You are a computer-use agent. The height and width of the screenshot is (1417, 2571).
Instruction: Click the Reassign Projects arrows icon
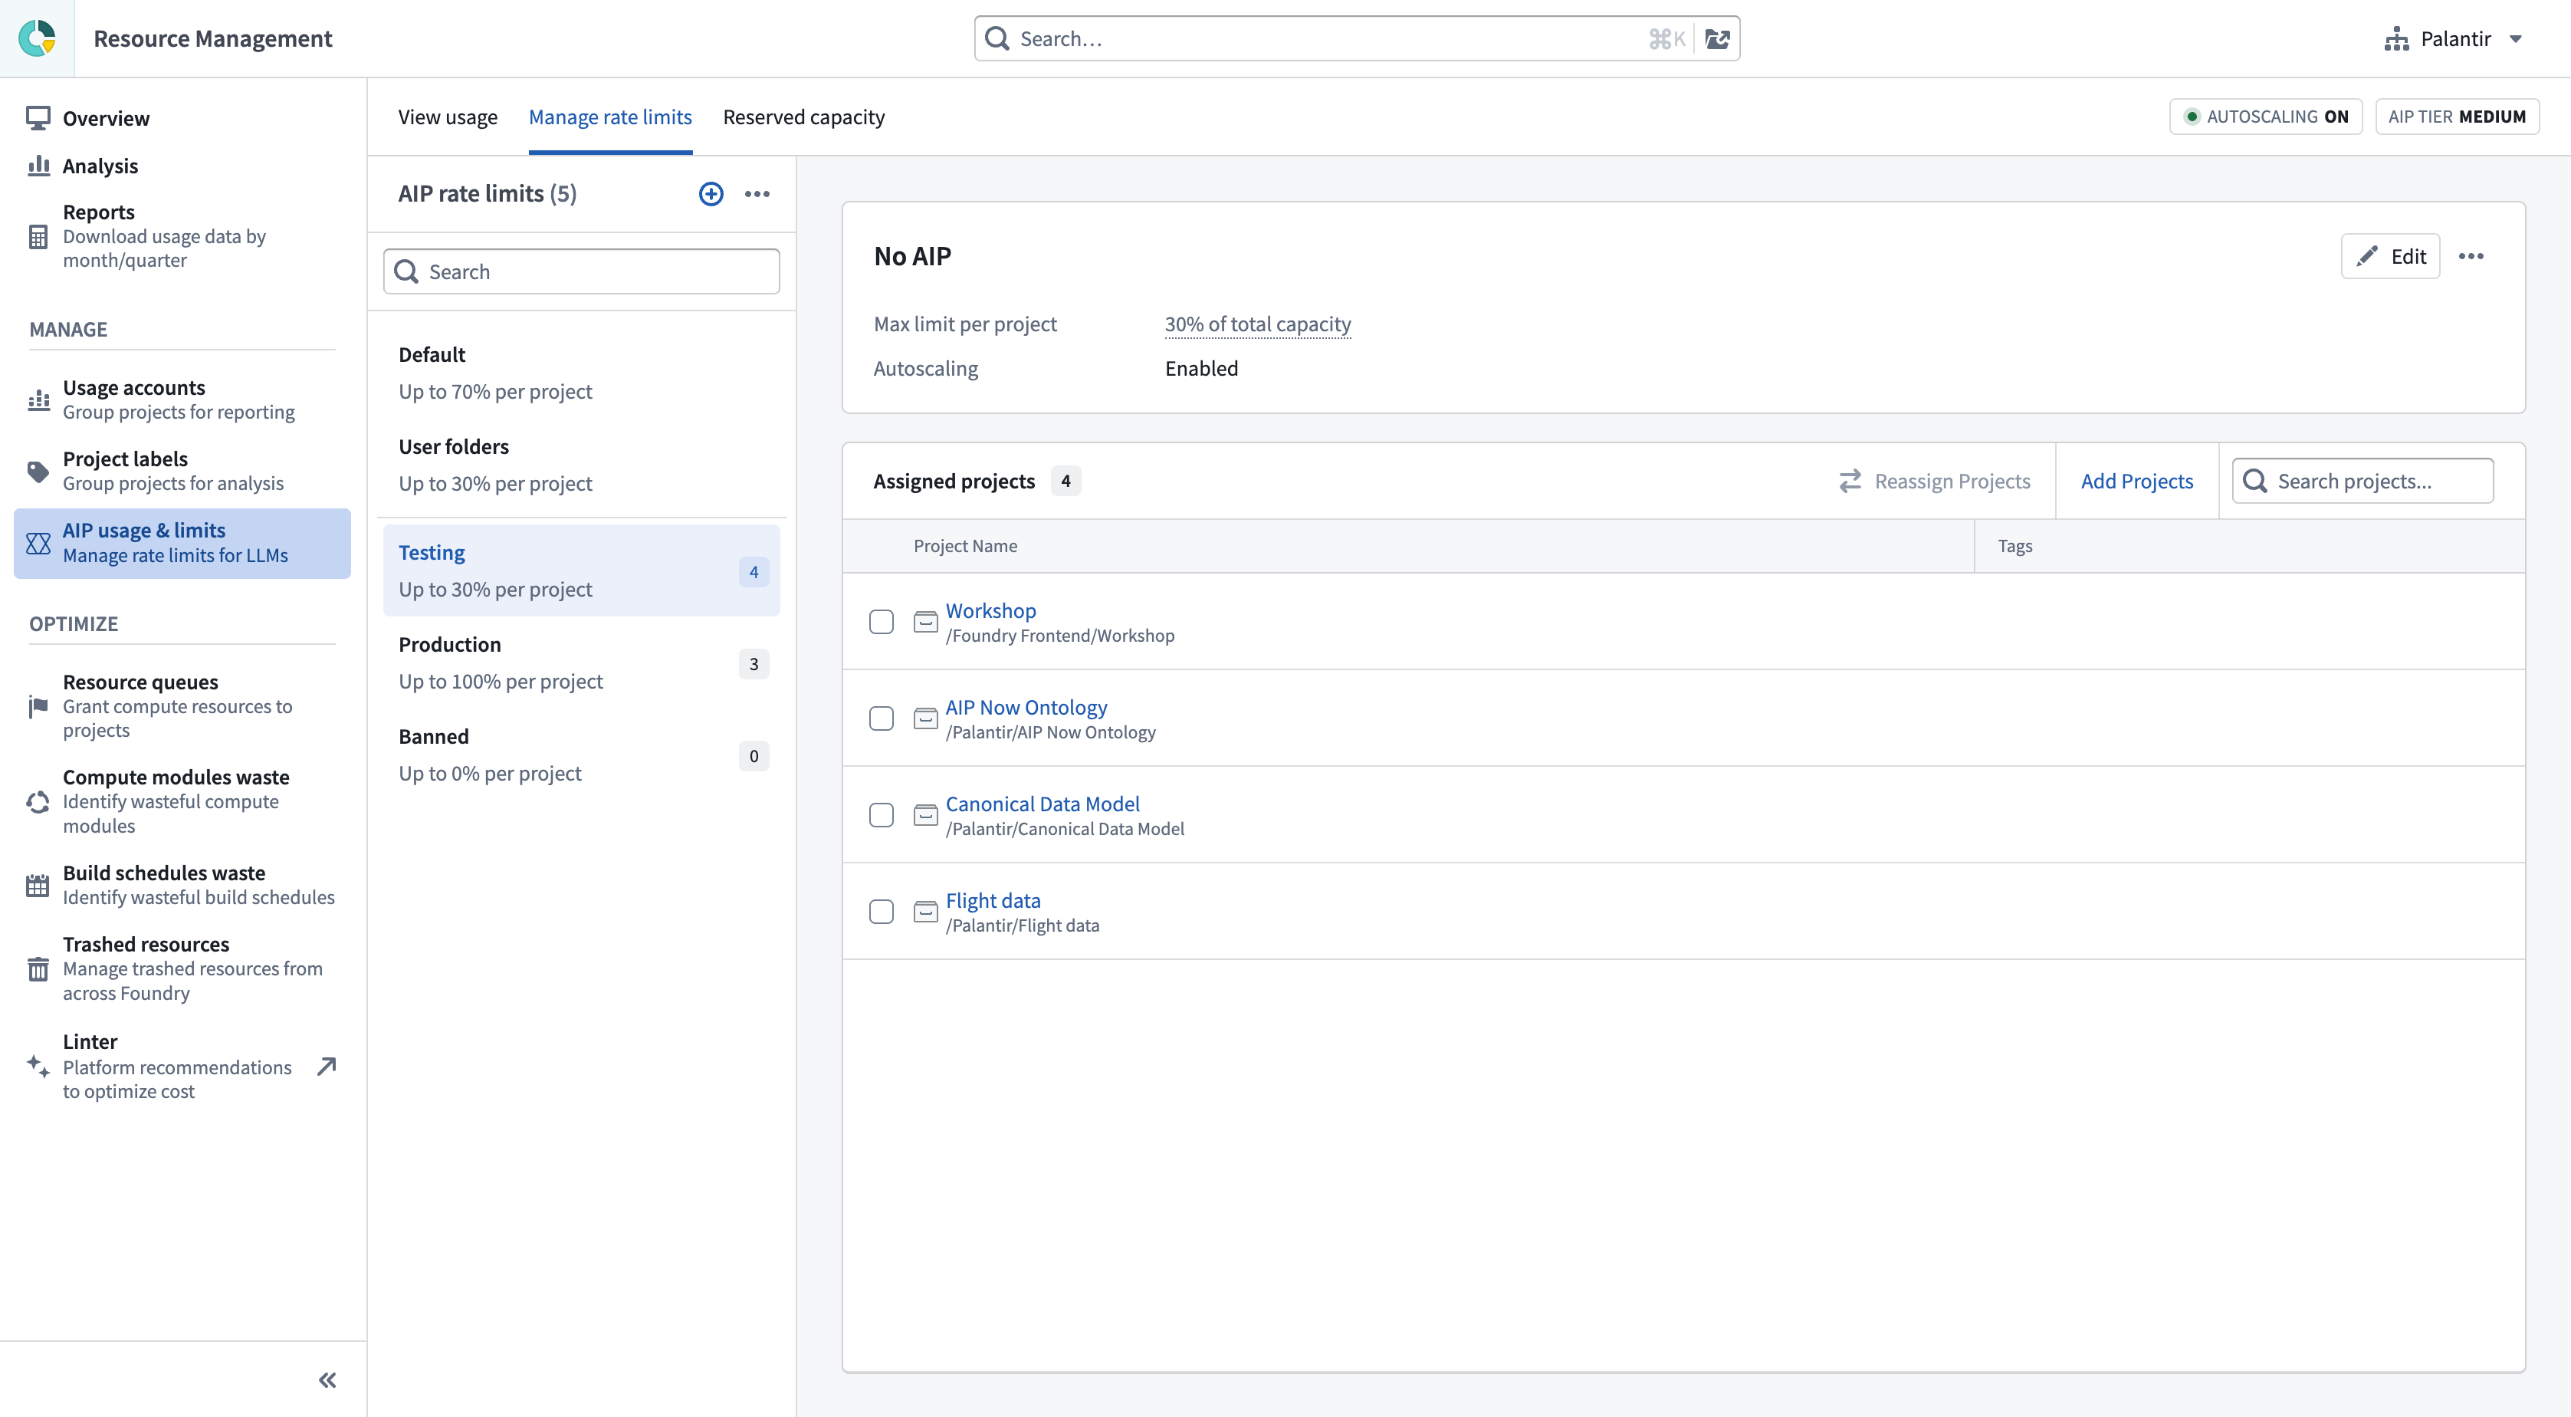coord(1850,482)
